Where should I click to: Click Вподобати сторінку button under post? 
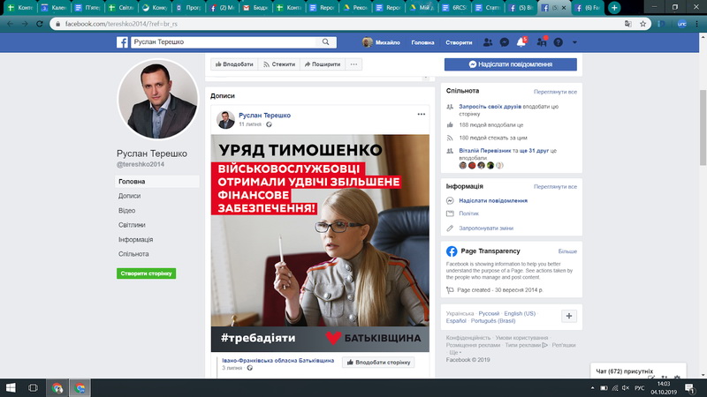(x=378, y=363)
